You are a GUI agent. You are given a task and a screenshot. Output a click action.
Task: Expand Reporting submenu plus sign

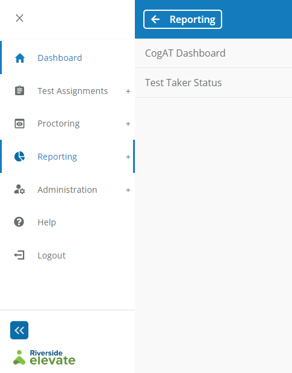[x=128, y=157]
